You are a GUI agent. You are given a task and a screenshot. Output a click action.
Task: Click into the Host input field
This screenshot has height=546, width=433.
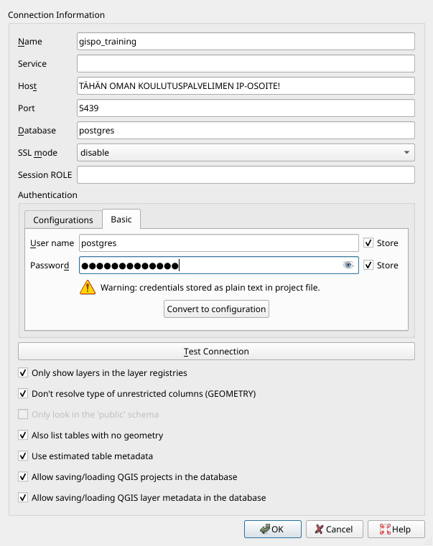click(246, 86)
